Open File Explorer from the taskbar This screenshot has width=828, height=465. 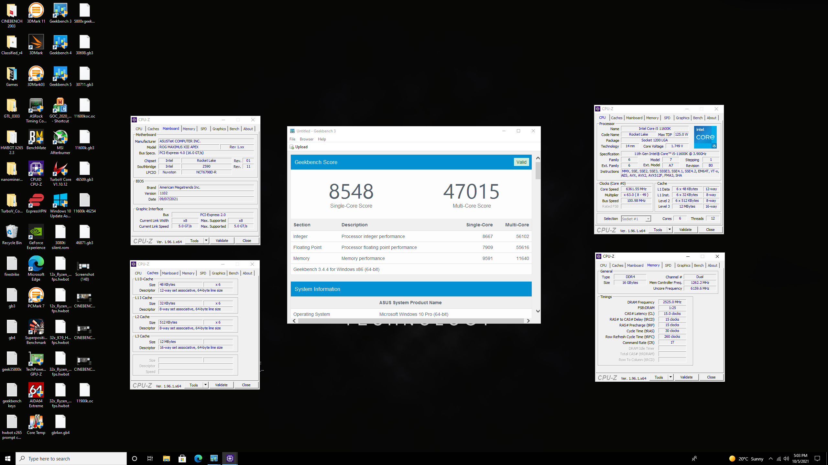point(166,459)
